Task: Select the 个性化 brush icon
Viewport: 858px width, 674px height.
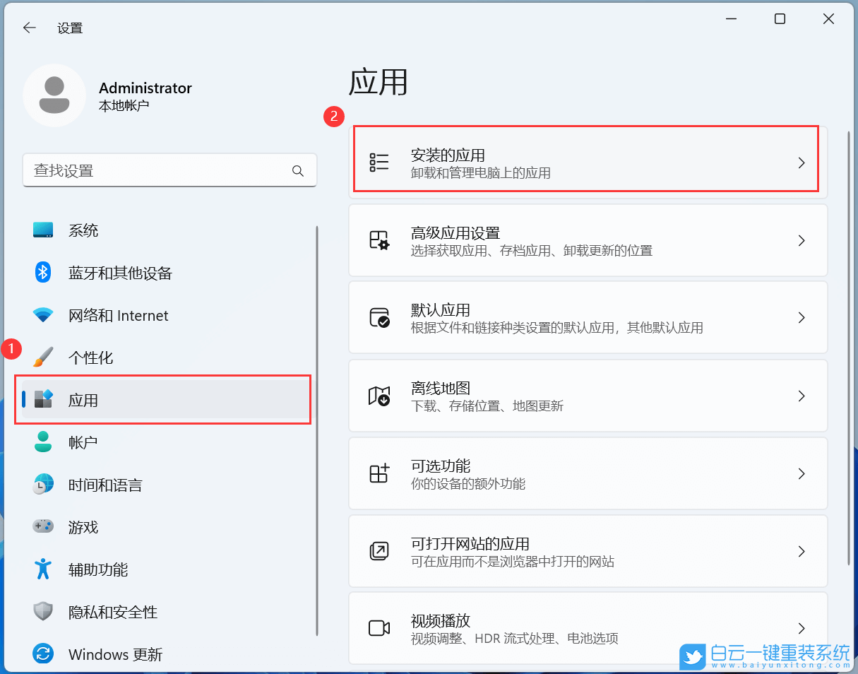Action: click(x=43, y=357)
